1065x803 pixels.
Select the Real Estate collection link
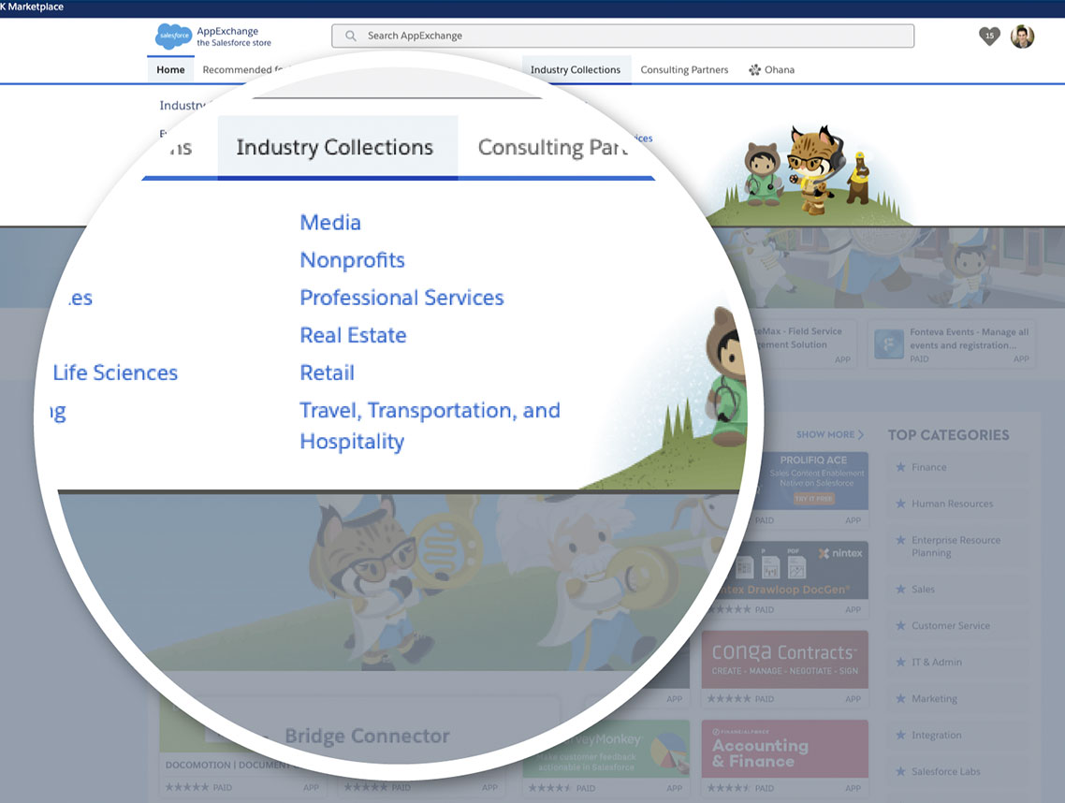coord(353,335)
